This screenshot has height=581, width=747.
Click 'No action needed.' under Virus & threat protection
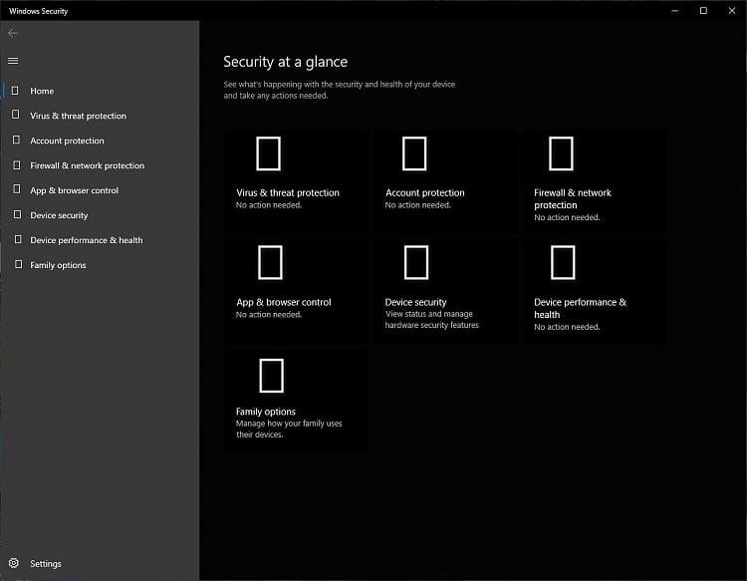click(269, 205)
